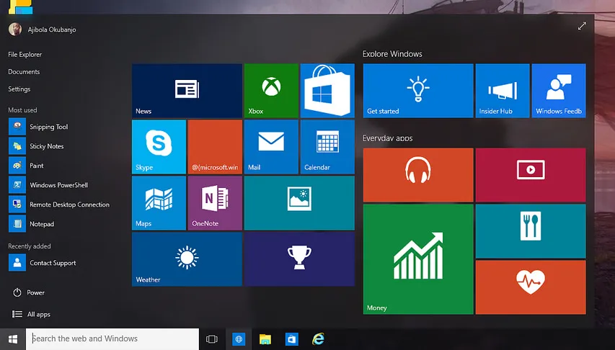The height and width of the screenshot is (350, 615).
Task: Click the Most used heading
Action: pyautogui.click(x=22, y=110)
